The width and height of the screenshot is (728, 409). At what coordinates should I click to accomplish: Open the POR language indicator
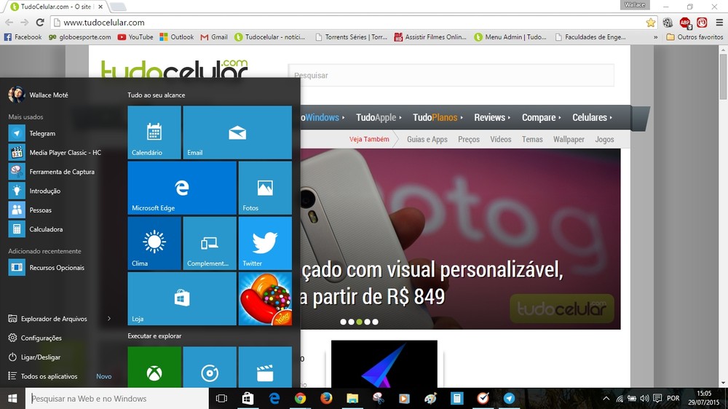[x=673, y=398]
